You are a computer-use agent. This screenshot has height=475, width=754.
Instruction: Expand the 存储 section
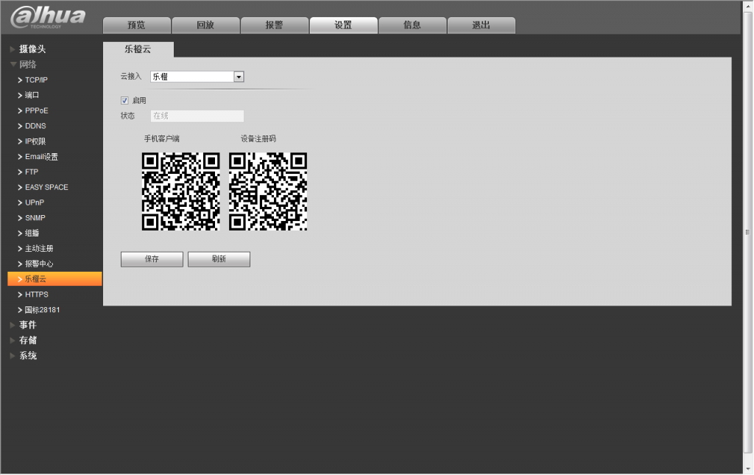point(28,340)
